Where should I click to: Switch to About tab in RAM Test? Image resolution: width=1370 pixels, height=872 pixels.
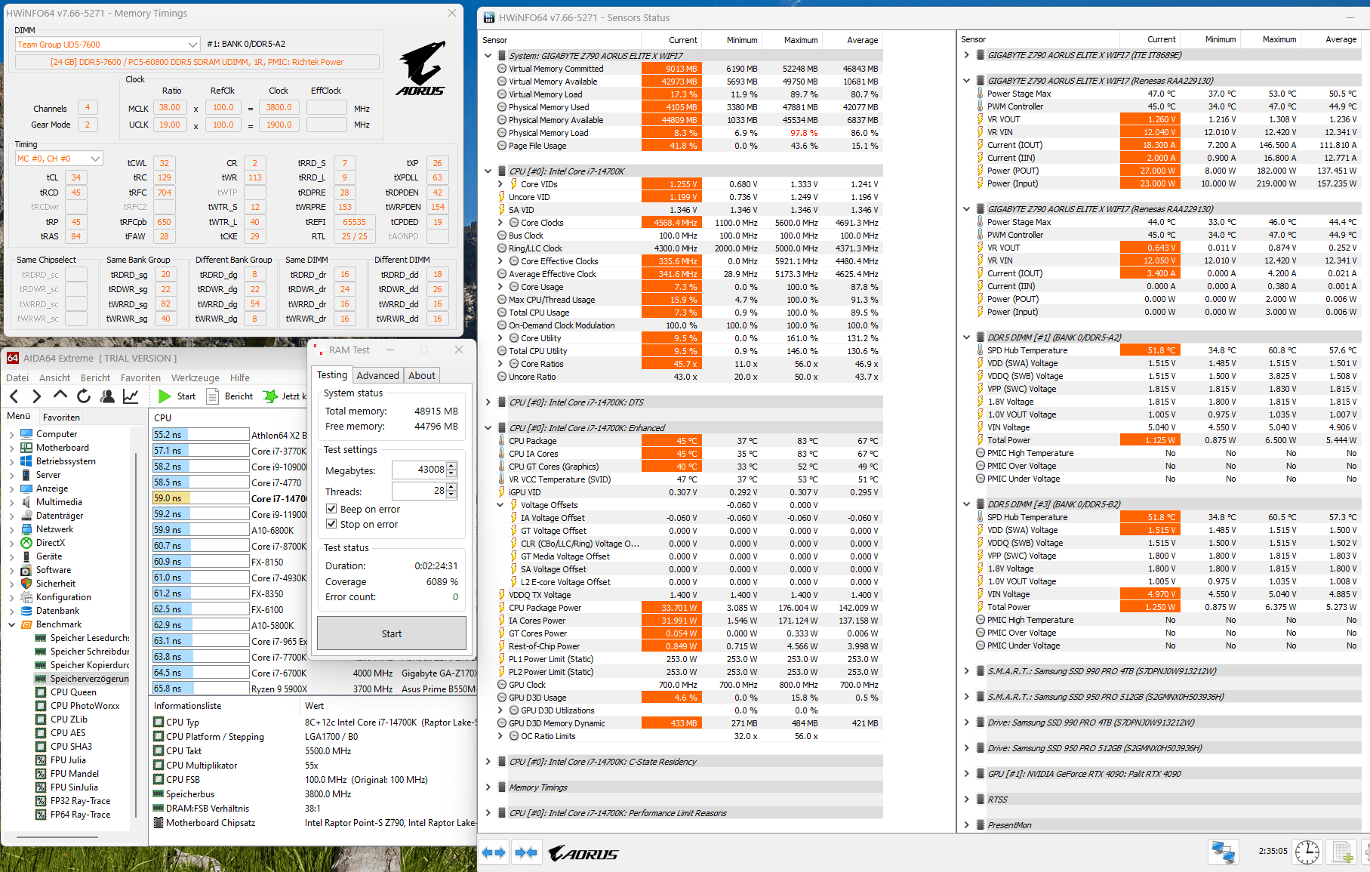coord(422,375)
